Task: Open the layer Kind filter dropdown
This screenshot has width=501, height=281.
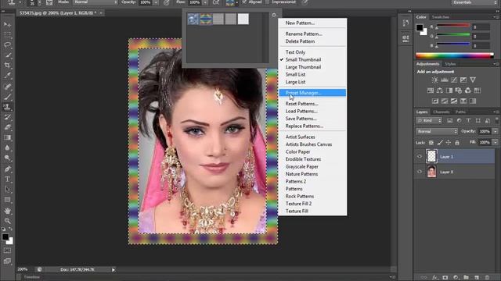Action: [429, 120]
